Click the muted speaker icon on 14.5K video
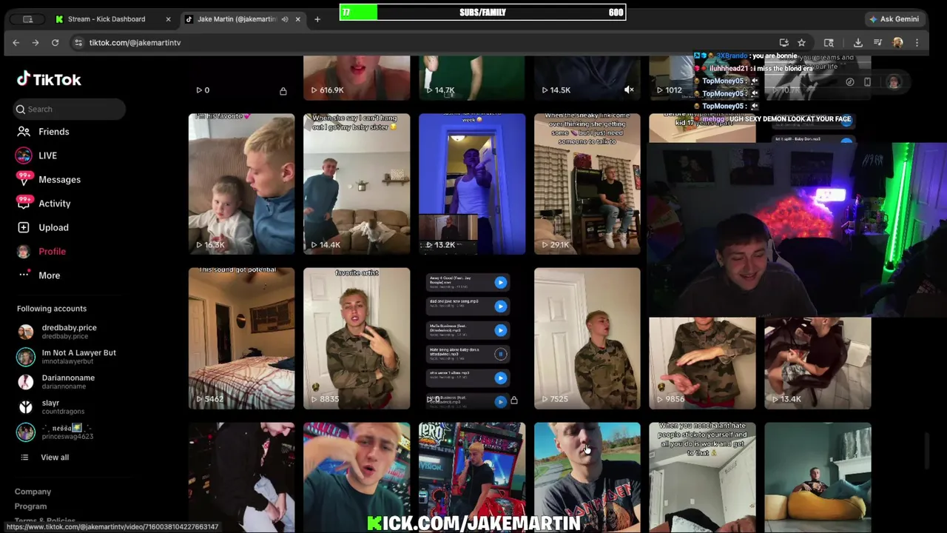Viewport: 947px width, 533px height. pos(629,90)
